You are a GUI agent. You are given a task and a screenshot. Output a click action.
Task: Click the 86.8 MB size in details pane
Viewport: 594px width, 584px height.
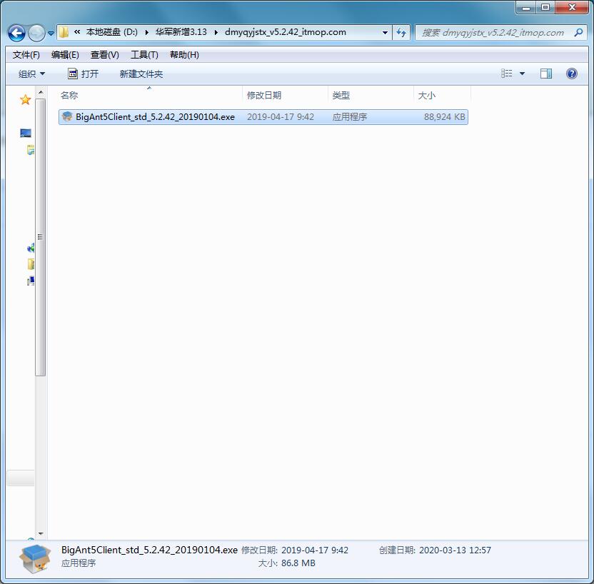(x=298, y=563)
